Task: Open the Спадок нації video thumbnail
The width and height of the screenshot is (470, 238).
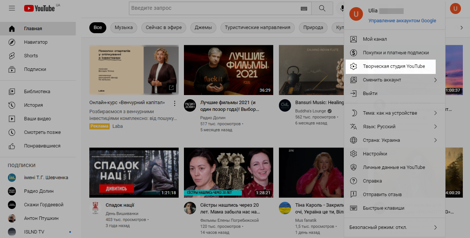Action: (x=134, y=172)
